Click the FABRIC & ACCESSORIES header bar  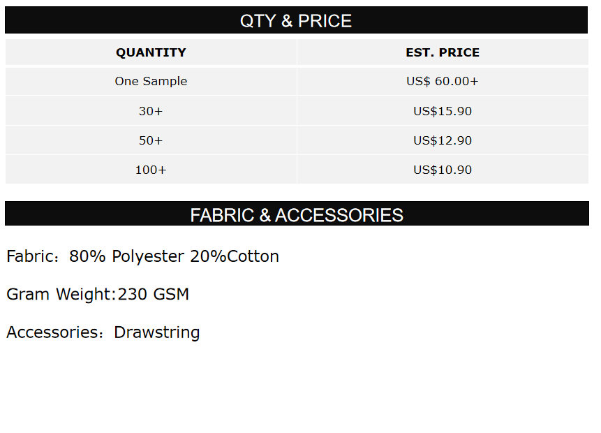point(297,214)
